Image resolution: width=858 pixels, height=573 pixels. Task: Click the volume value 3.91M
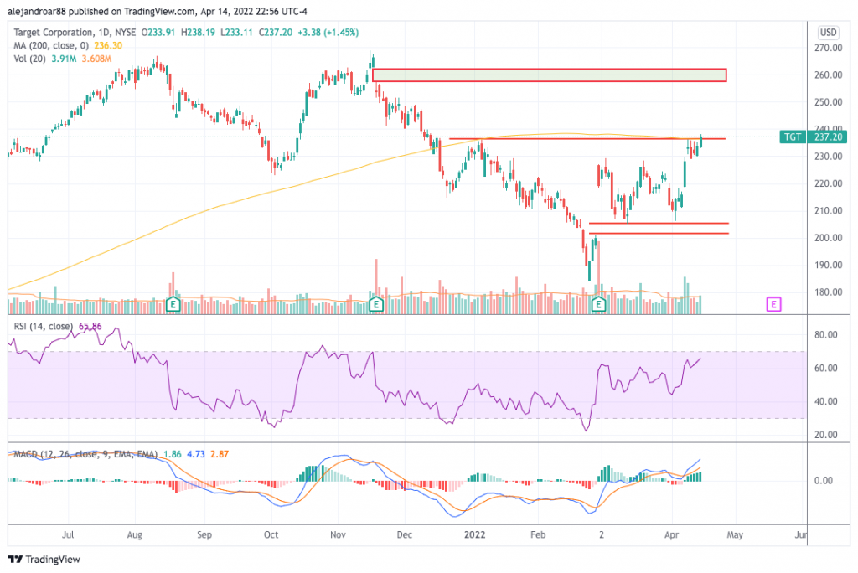(x=64, y=59)
